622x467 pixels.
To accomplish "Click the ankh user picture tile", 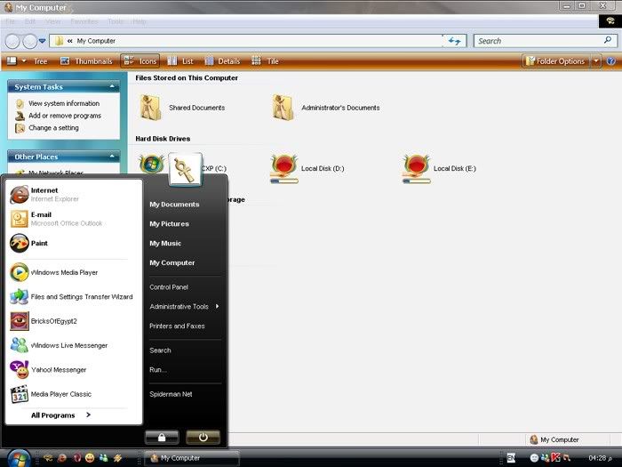I will pyautogui.click(x=185, y=169).
